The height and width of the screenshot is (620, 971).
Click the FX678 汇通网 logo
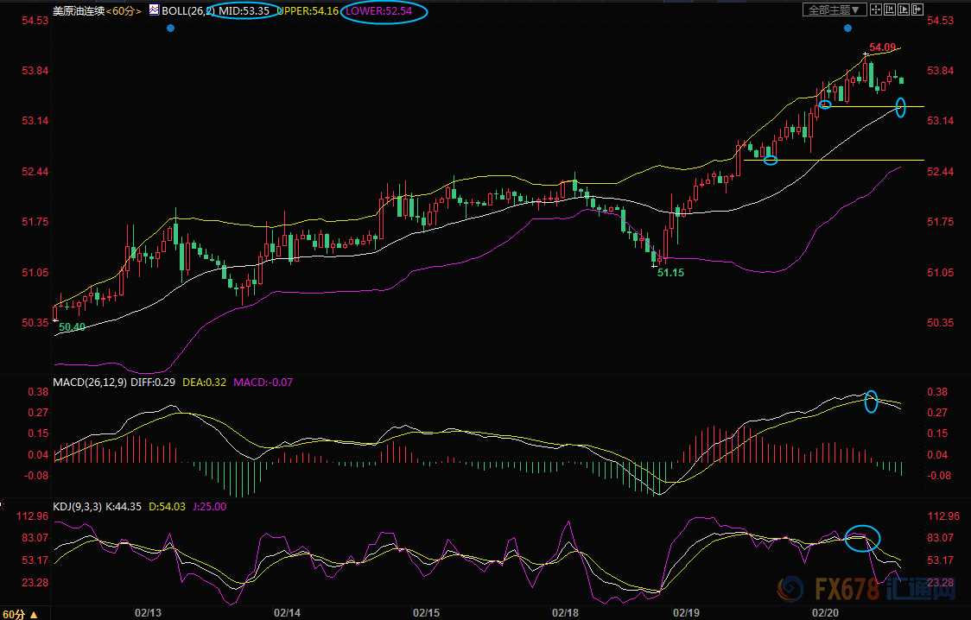(873, 590)
